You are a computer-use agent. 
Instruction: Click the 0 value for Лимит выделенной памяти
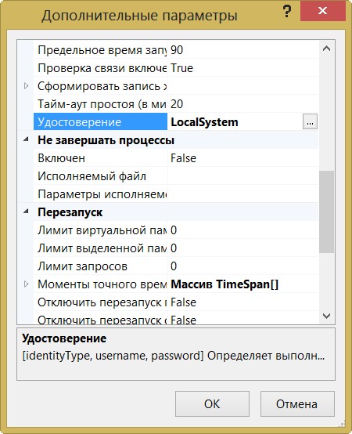coord(243,248)
